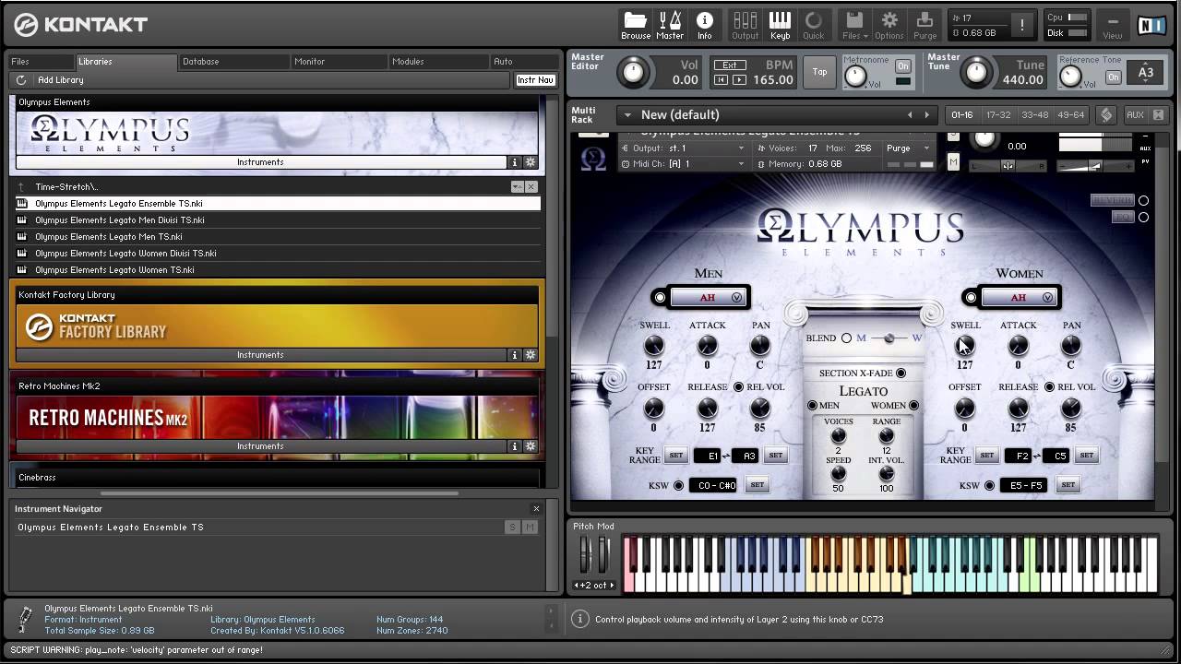Open the Files disk menu
Image resolution: width=1181 pixels, height=664 pixels.
(854, 25)
